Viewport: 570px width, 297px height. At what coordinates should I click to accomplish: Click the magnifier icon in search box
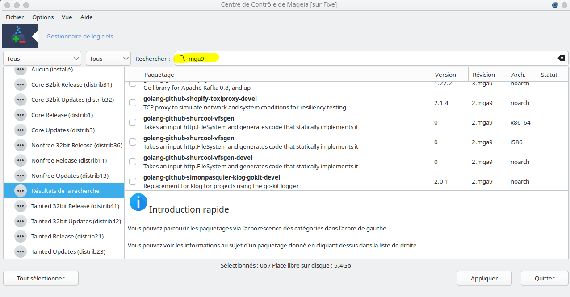tap(182, 58)
